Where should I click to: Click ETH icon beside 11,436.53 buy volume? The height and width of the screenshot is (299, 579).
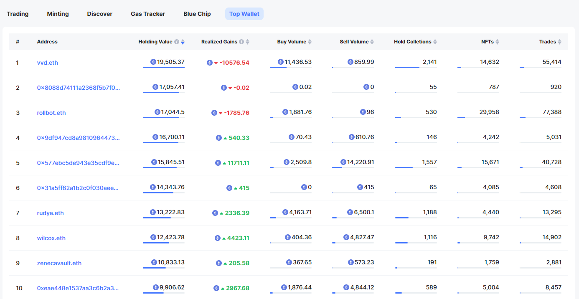click(x=281, y=62)
